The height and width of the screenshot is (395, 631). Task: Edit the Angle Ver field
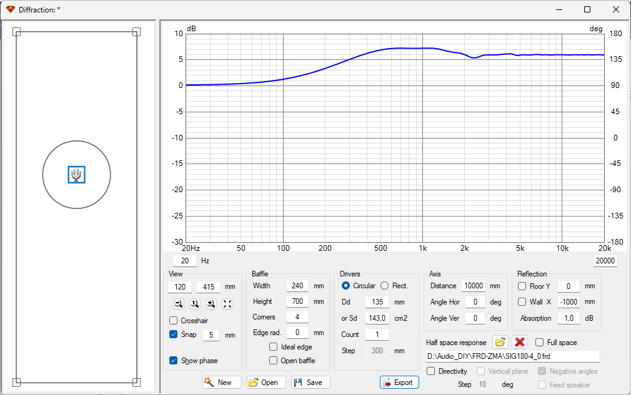[475, 318]
